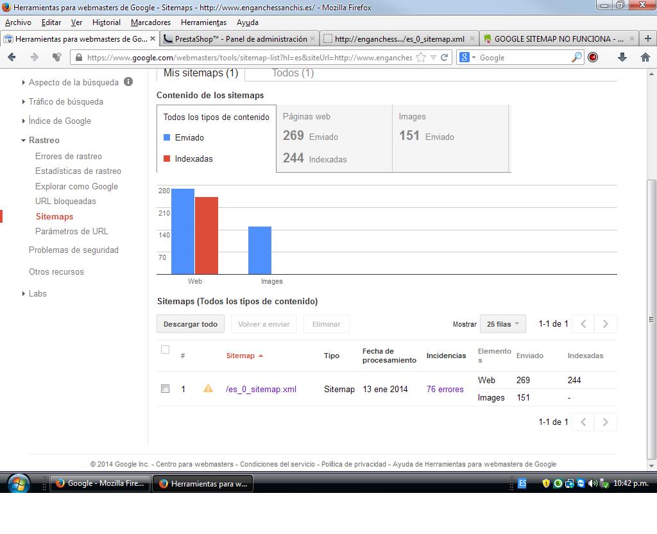The width and height of the screenshot is (657, 534).
Task: Go to the Home page icon
Action: (x=645, y=57)
